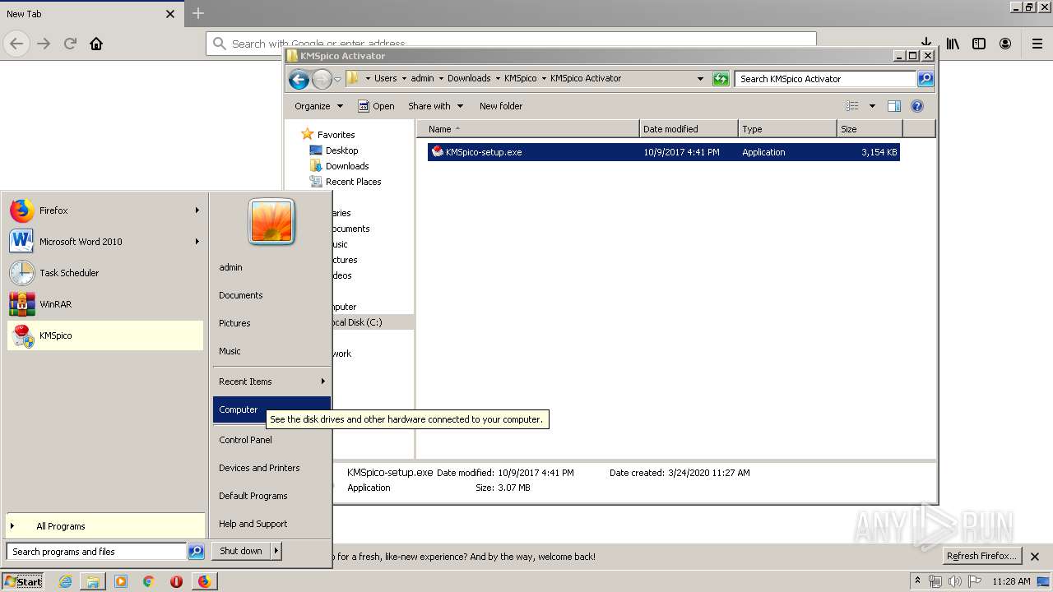This screenshot has height=592, width=1053.
Task: Open Task Scheduler in Start menu
Action: click(x=104, y=273)
